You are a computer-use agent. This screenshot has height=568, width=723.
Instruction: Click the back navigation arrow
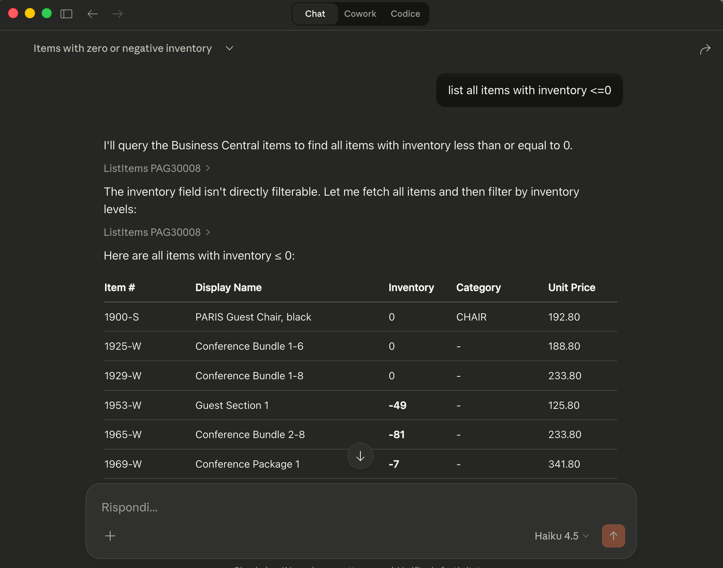(93, 14)
